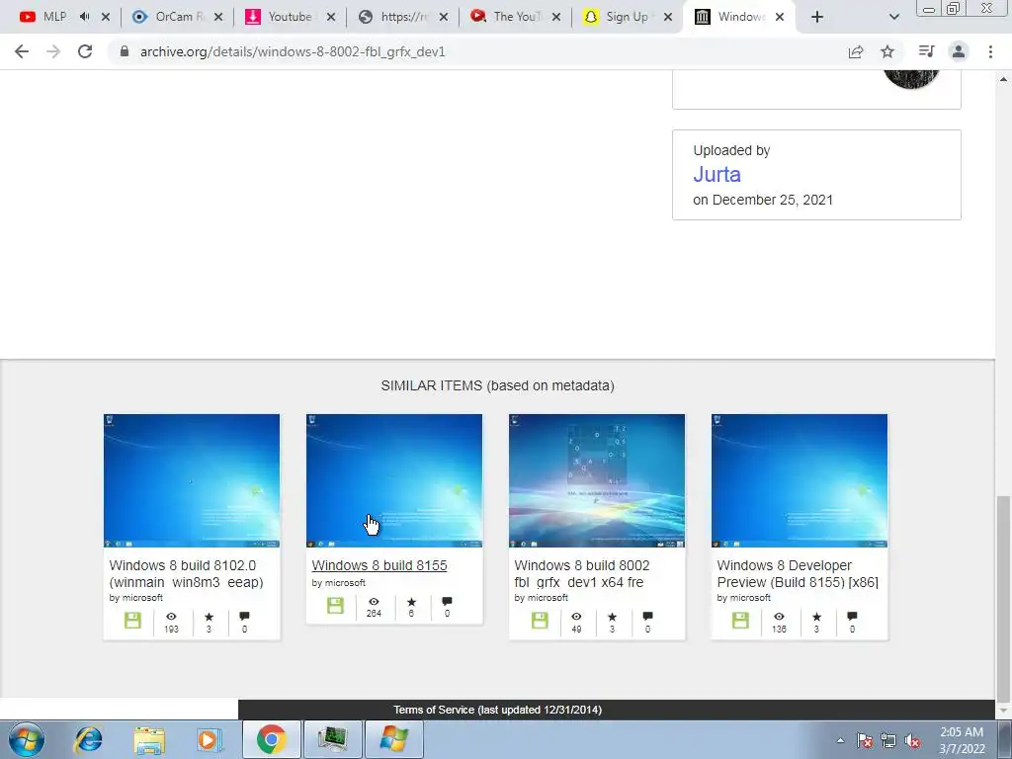The width and height of the screenshot is (1012, 759).
Task: Close the OrCam tab
Action: click(x=218, y=17)
